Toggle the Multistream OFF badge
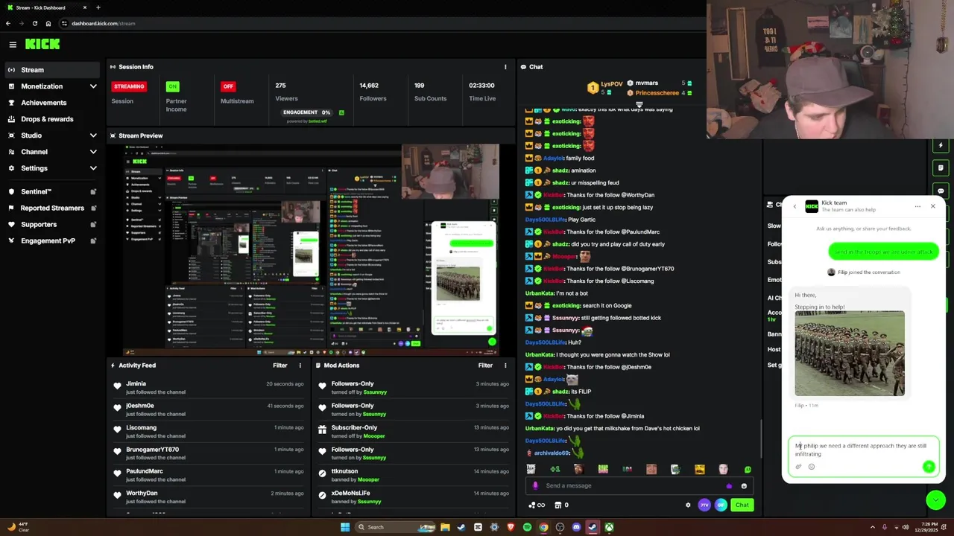Image resolution: width=954 pixels, height=536 pixels. click(228, 86)
